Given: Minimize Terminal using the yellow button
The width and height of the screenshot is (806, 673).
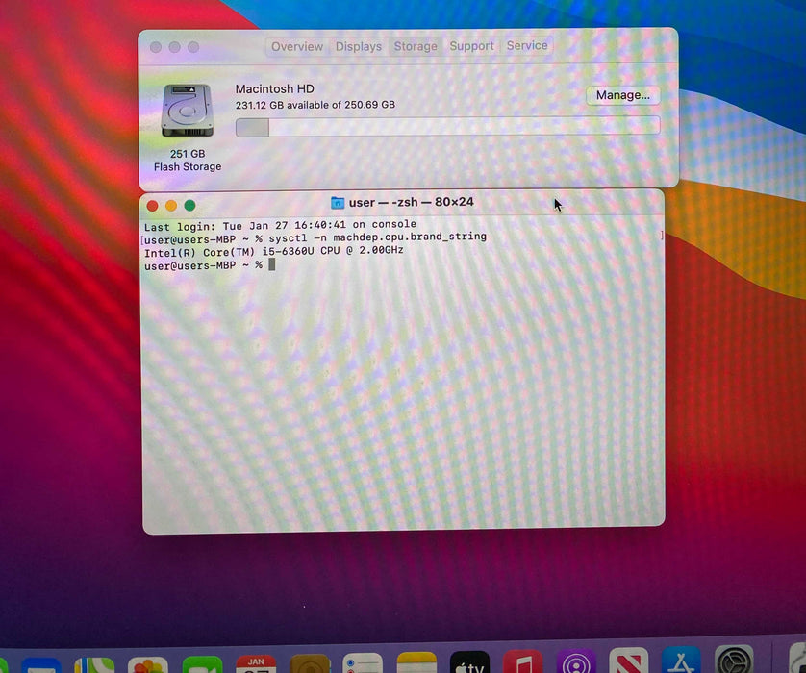Looking at the screenshot, I should tap(171, 206).
